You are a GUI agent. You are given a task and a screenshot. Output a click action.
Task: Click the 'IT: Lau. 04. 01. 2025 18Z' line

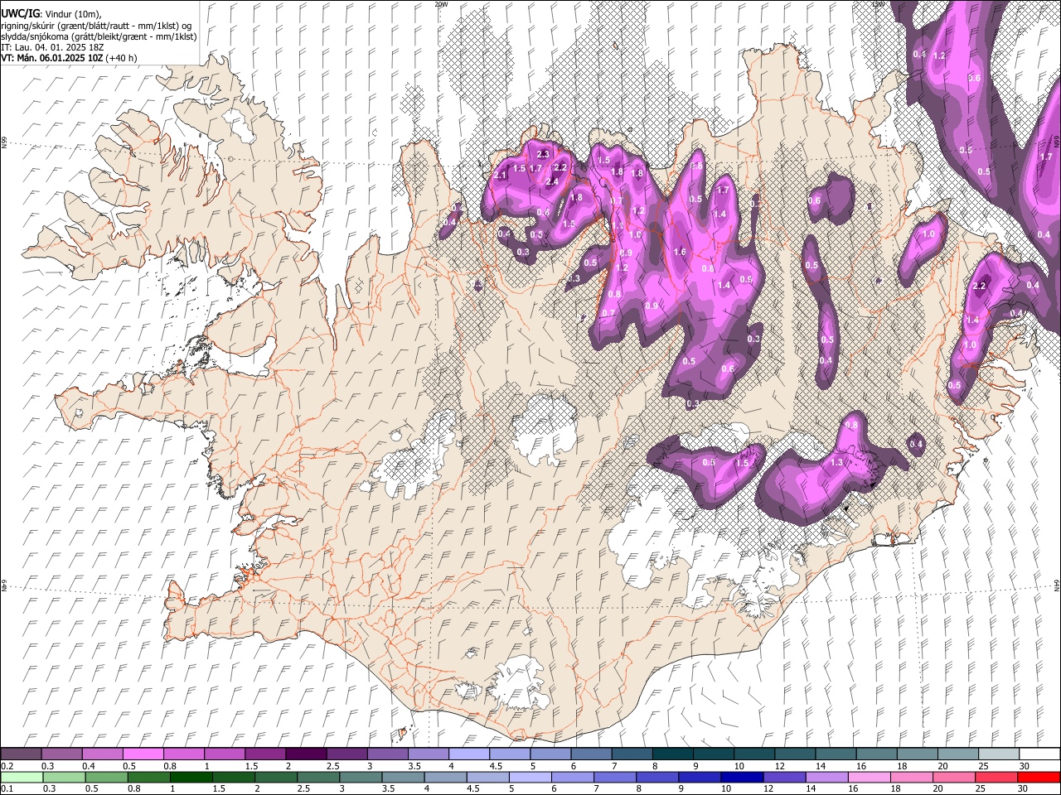(x=53, y=47)
